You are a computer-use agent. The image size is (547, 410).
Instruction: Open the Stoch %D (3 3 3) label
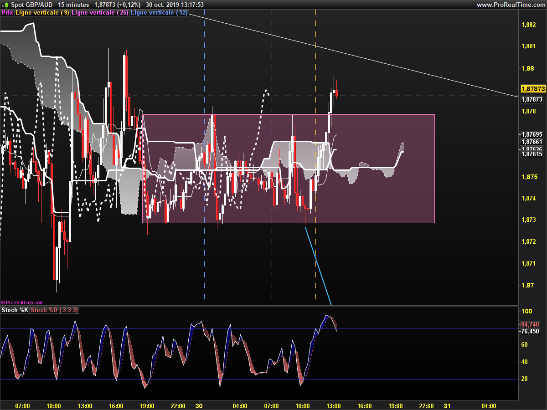[x=55, y=310]
